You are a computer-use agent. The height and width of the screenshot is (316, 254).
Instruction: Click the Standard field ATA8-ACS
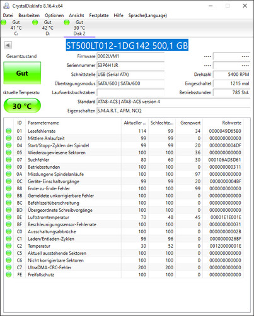pyautogui.click(x=173, y=102)
